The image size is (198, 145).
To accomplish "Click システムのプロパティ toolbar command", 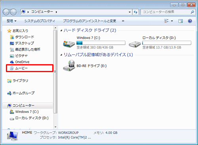I will coord(40,21).
